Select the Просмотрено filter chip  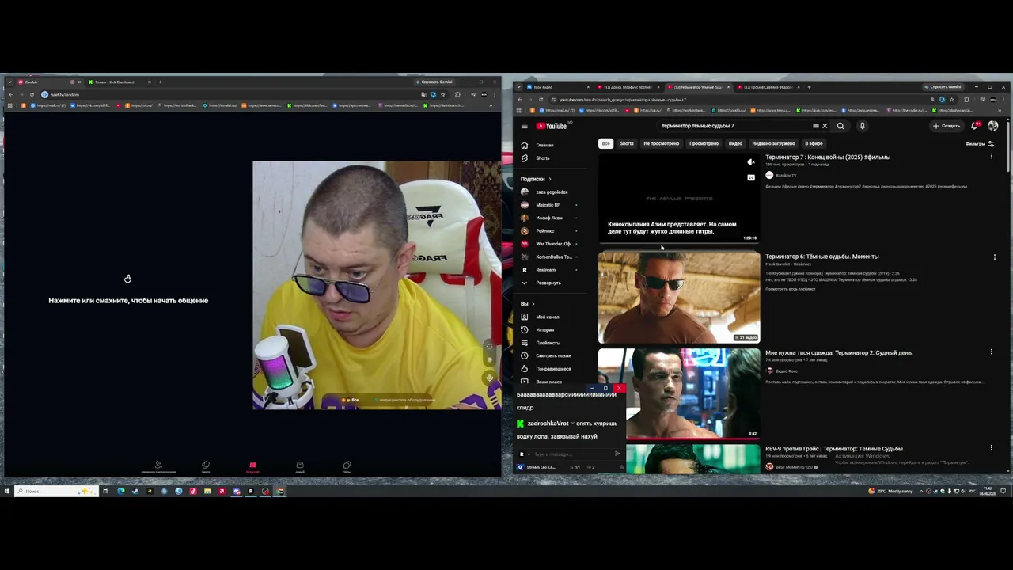704,143
